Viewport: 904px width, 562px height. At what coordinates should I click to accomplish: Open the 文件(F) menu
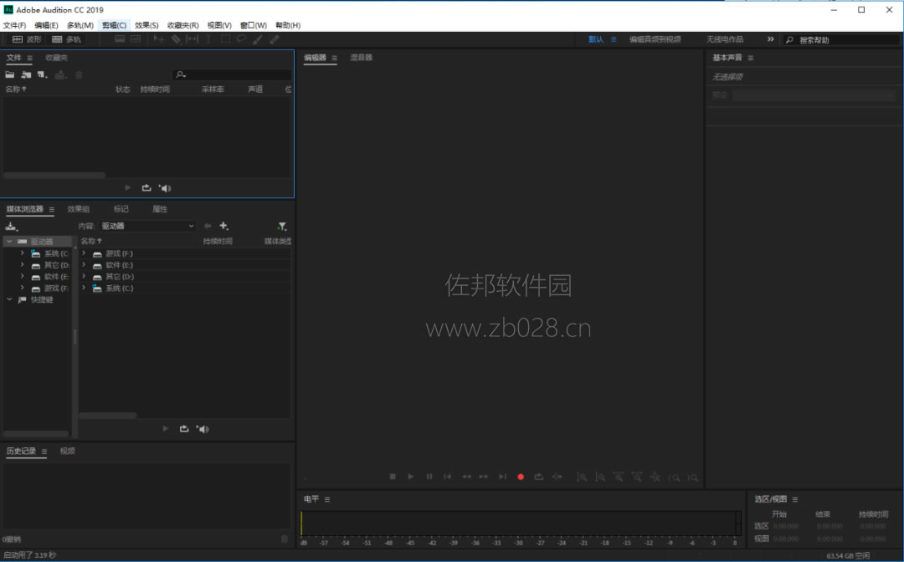pyautogui.click(x=14, y=25)
